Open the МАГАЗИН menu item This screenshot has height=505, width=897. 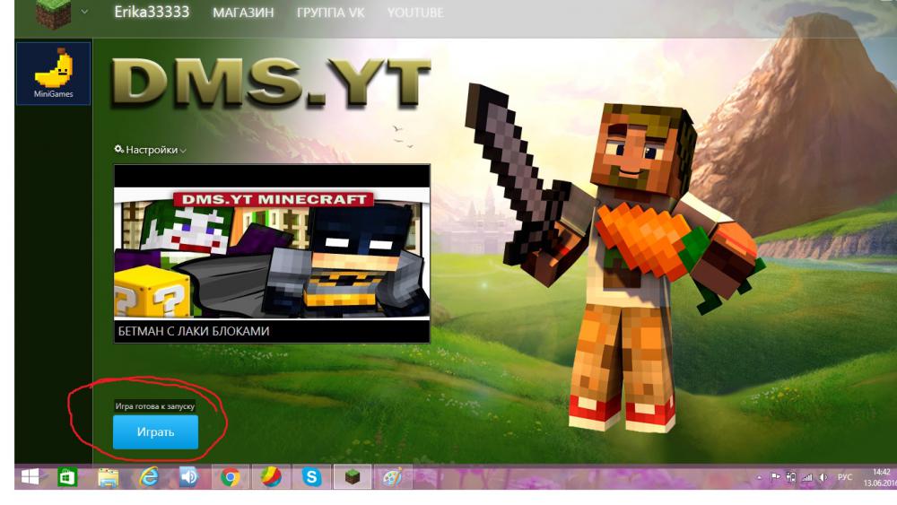[x=243, y=13]
